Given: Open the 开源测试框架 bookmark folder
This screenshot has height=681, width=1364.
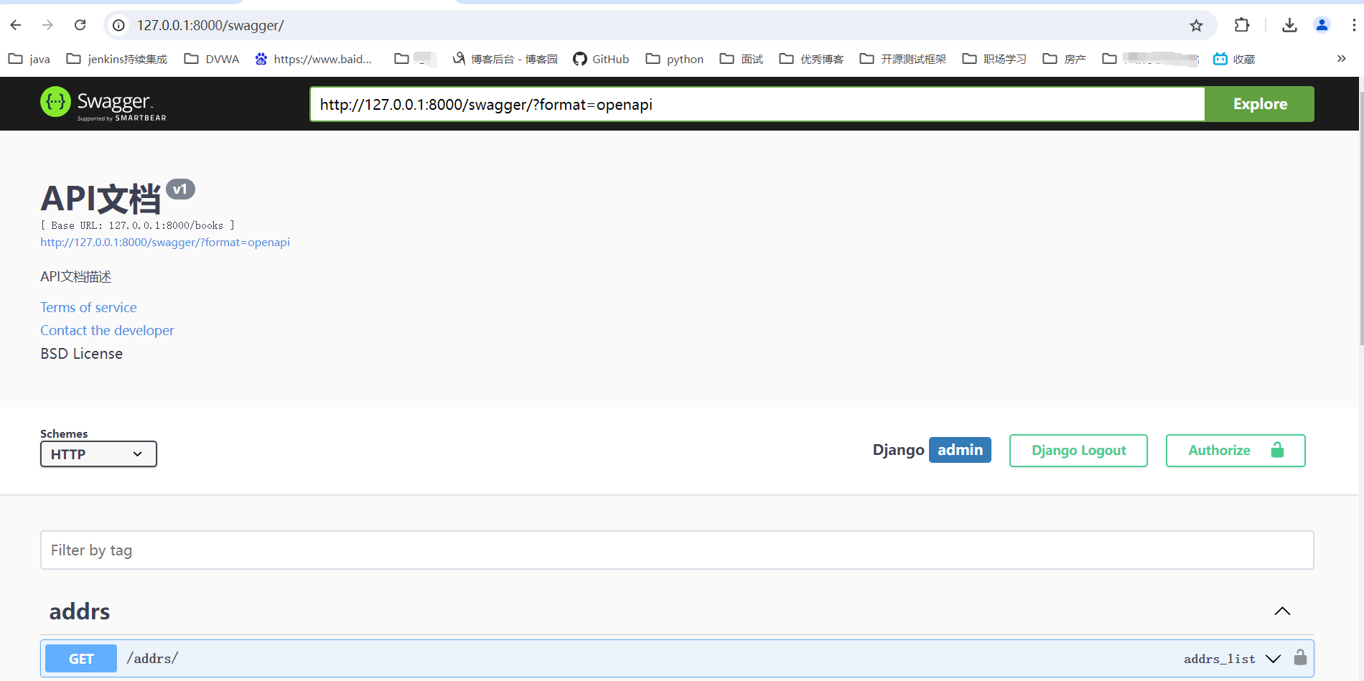Looking at the screenshot, I should click(x=903, y=59).
